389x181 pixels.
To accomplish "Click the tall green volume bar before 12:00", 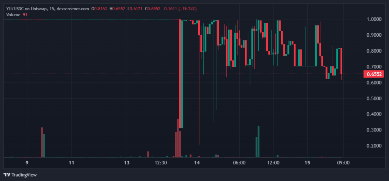I will [x=258, y=141].
